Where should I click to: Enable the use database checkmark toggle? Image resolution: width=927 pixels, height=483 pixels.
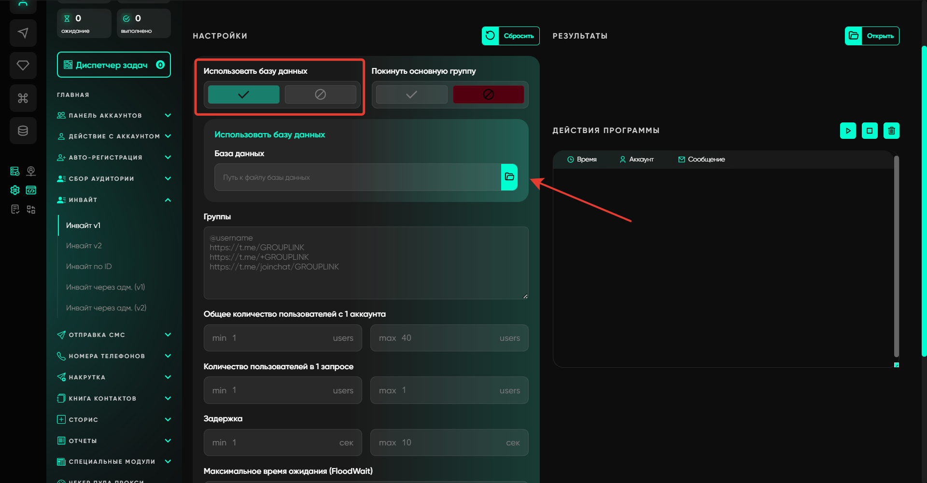243,94
